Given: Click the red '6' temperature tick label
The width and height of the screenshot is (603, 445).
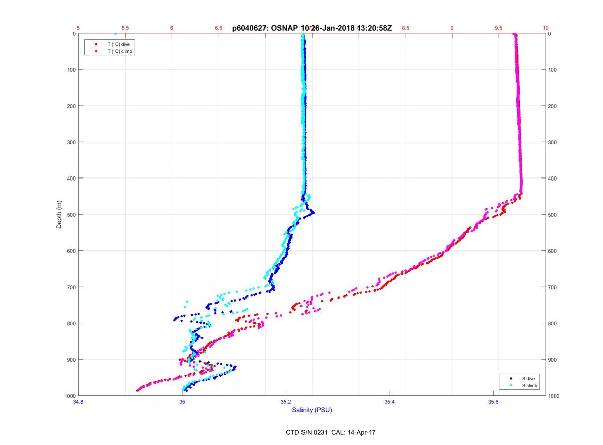Looking at the screenshot, I should pyautogui.click(x=172, y=28).
